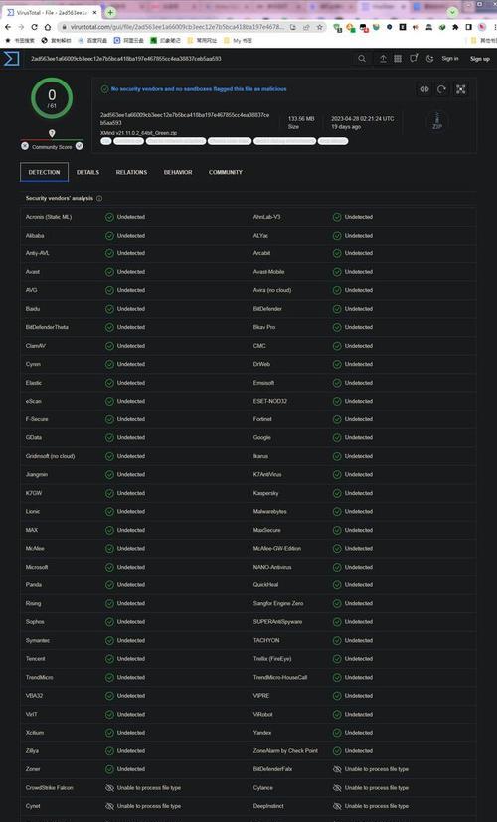Click the find similar files icon
The width and height of the screenshot is (497, 822).
(424, 89)
